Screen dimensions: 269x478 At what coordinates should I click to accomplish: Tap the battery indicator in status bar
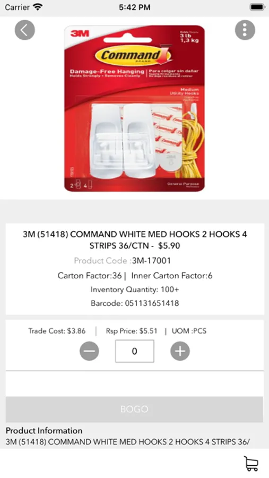tap(257, 7)
